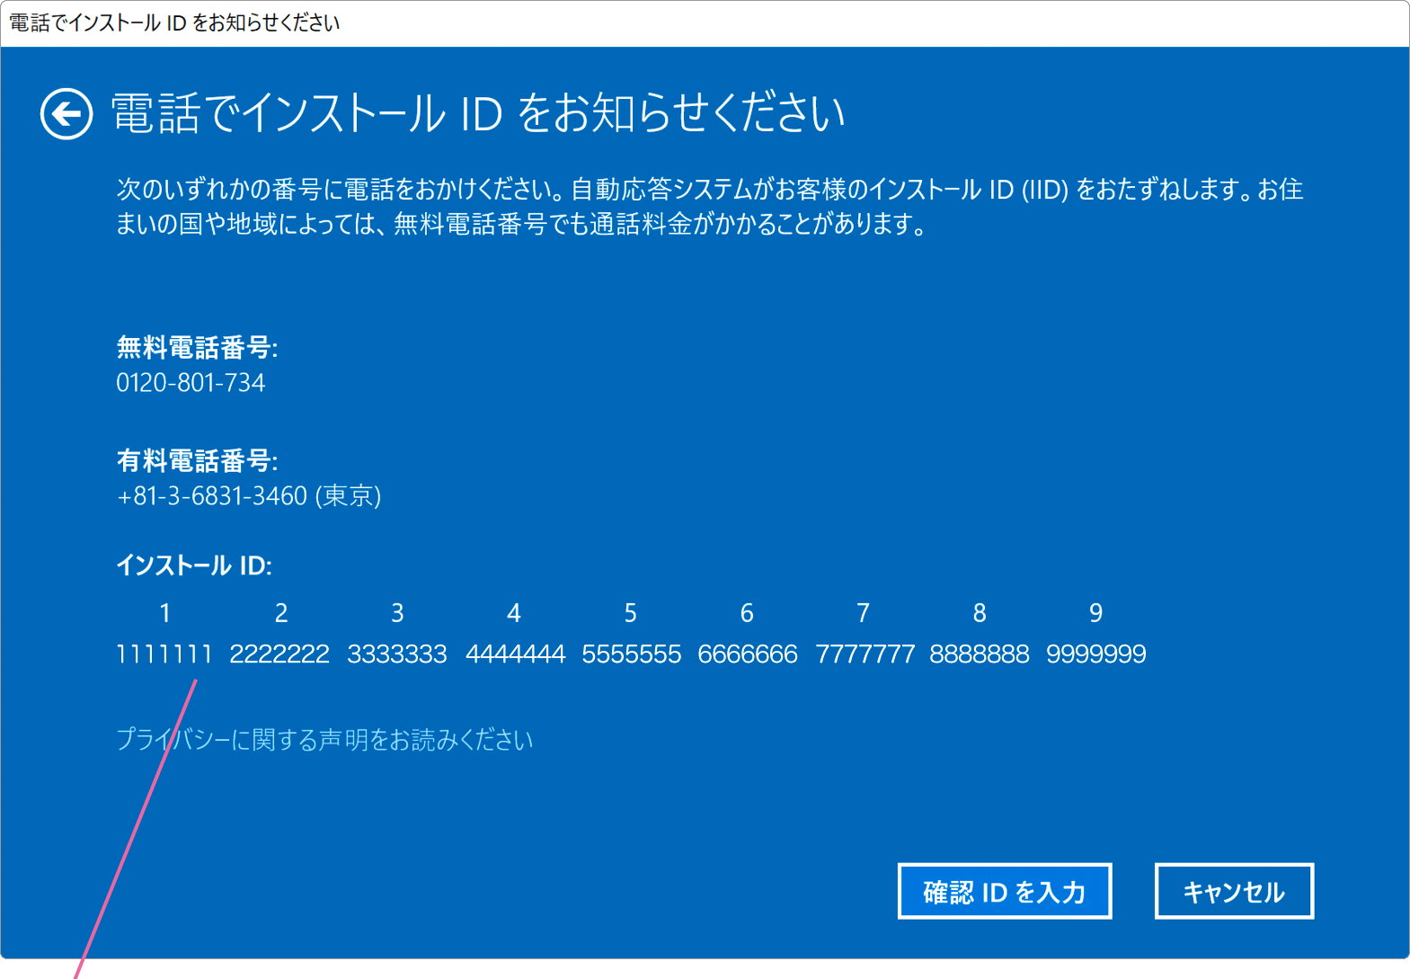This screenshot has height=979, width=1410.
Task: Click the page heading 電話でインストール ID をお知らせください
Action: click(477, 113)
